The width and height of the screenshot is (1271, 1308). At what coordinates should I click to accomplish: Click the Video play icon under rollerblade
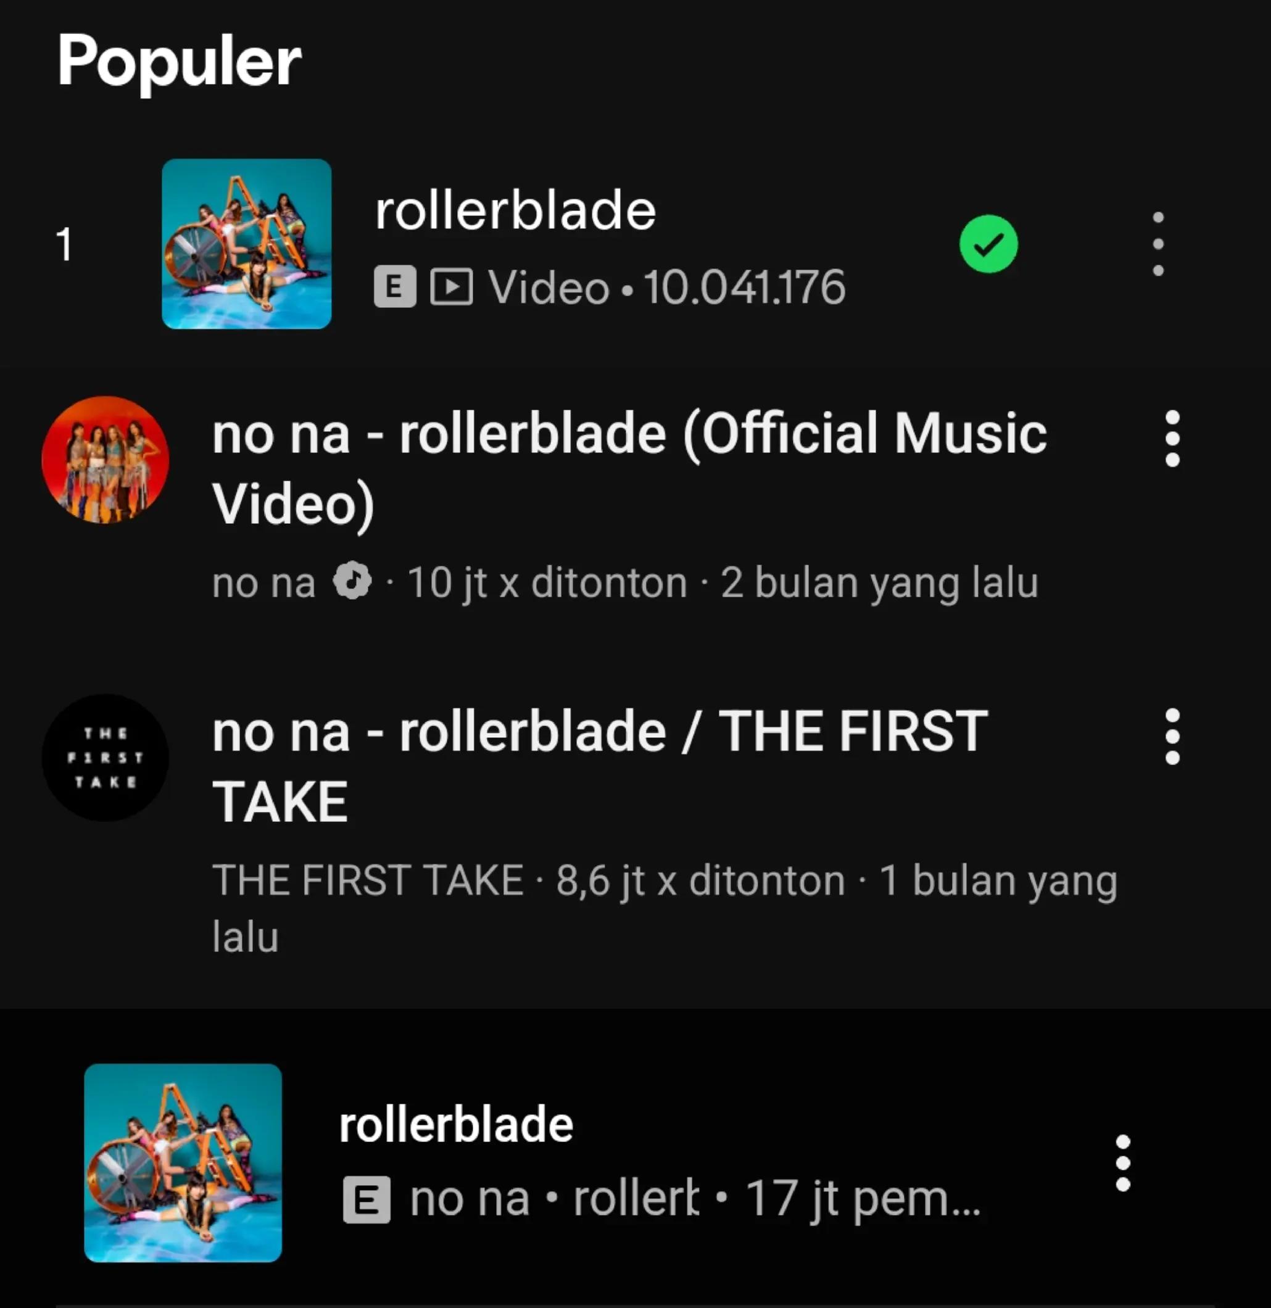click(x=451, y=286)
